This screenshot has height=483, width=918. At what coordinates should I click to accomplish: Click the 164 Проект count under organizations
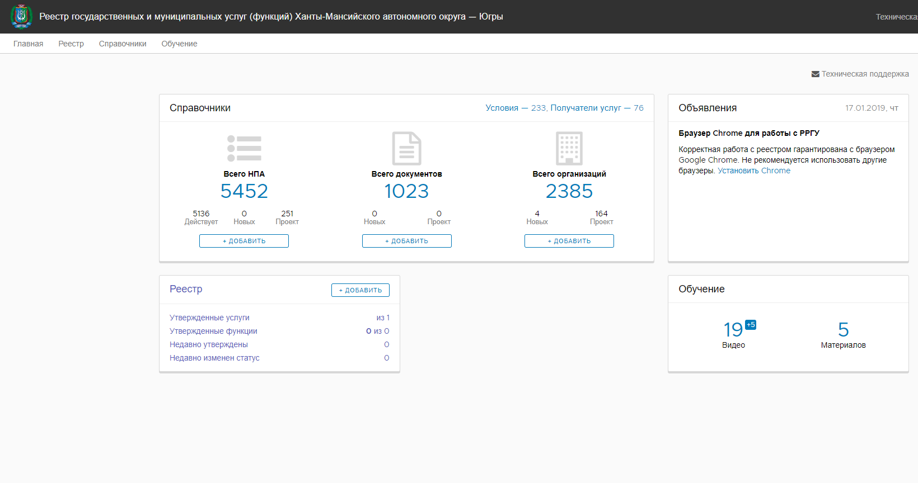tap(601, 217)
